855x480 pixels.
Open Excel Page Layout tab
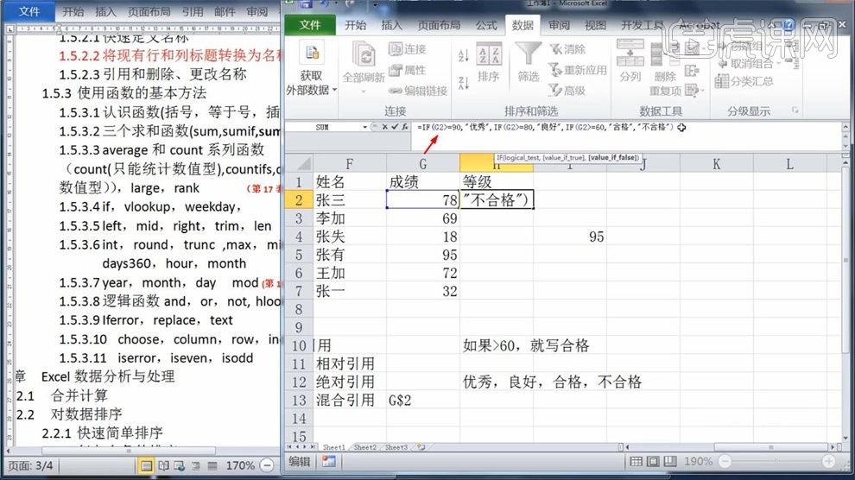[x=439, y=25]
